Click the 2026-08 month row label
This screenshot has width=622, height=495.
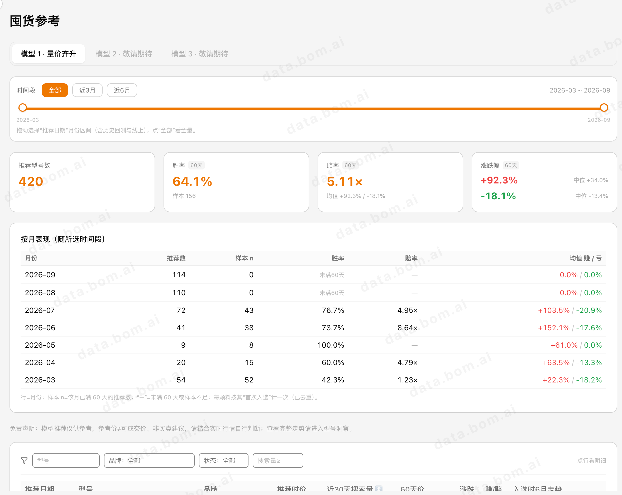[40, 293]
